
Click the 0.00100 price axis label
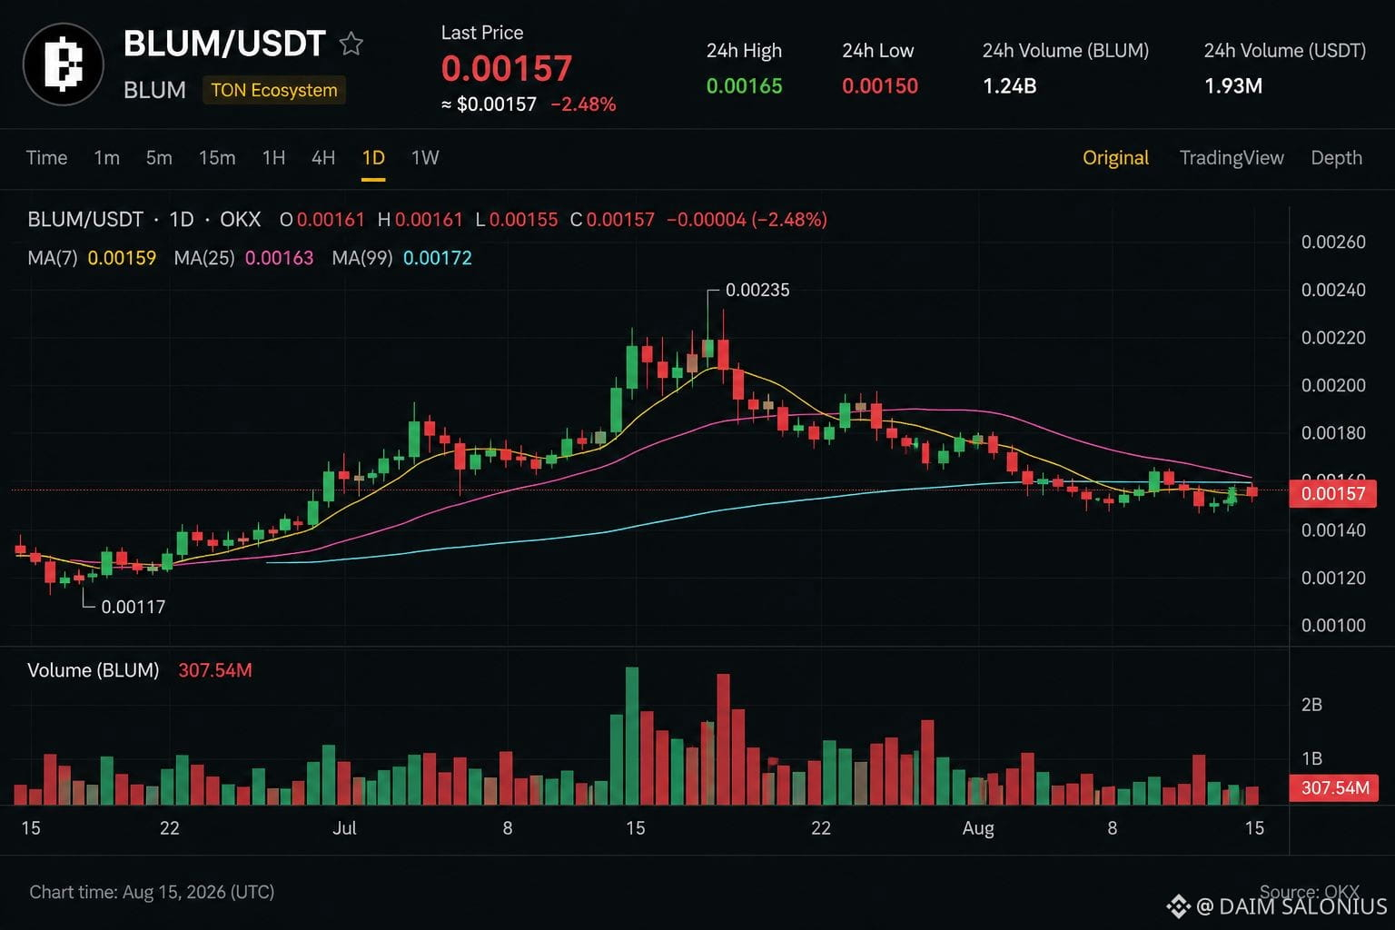click(1333, 625)
